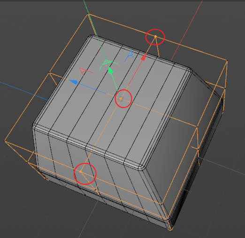This screenshot has width=245, height=238.
Task: Click the right upper corner of orange cage
Action: click(227, 61)
